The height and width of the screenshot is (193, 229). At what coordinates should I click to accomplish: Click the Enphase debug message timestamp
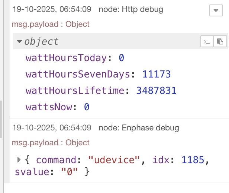[51, 128]
